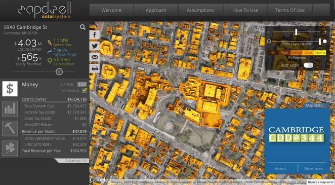The height and width of the screenshot is (185, 335).
Task: Click the System Size solar panel icon
Action: 50,43
